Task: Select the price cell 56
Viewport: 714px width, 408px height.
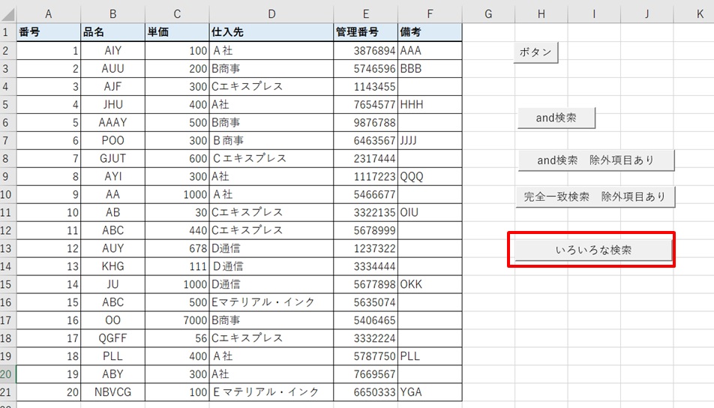Action: point(177,338)
